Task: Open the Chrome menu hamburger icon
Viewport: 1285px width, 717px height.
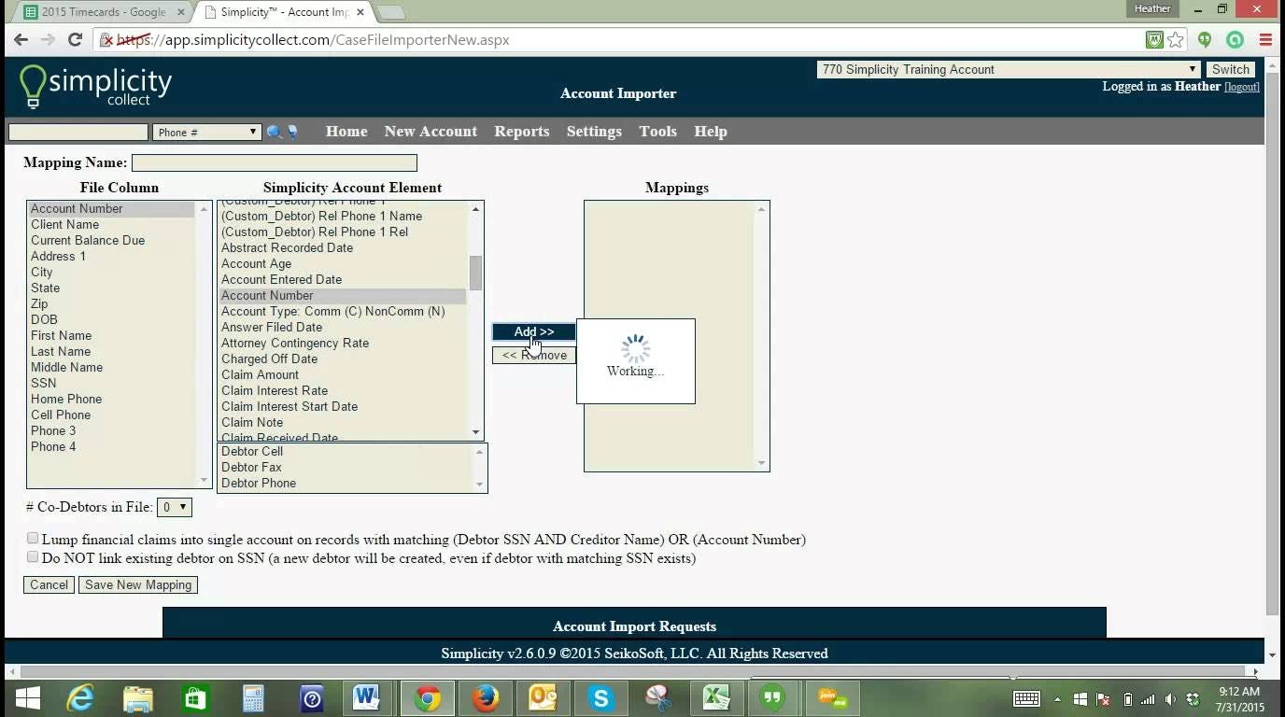Action: click(1265, 40)
